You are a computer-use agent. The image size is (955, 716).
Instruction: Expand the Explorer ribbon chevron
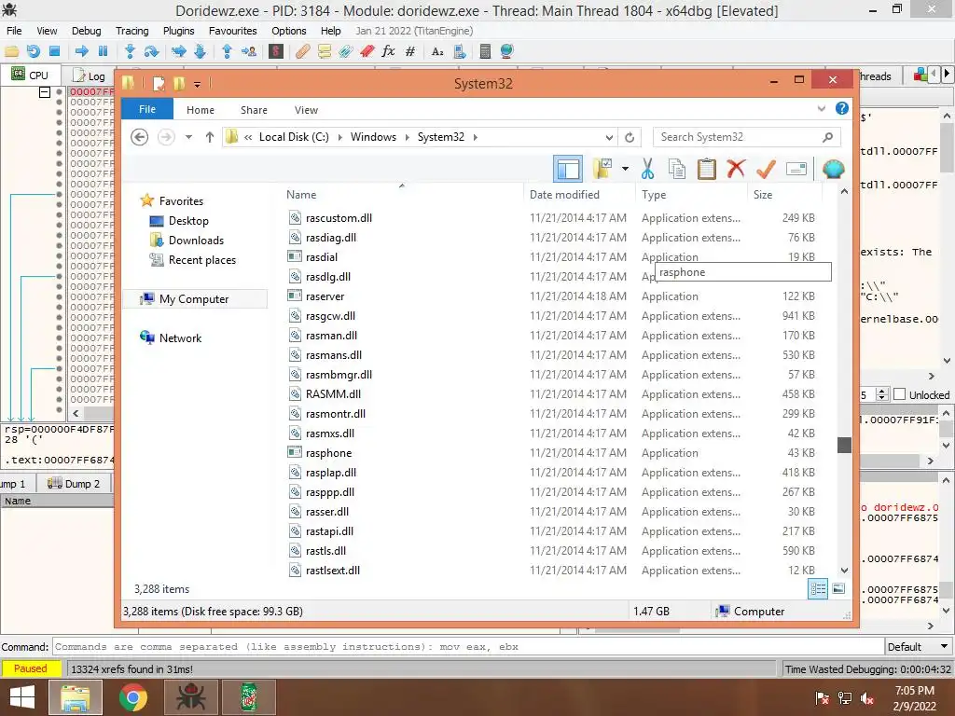click(x=821, y=109)
